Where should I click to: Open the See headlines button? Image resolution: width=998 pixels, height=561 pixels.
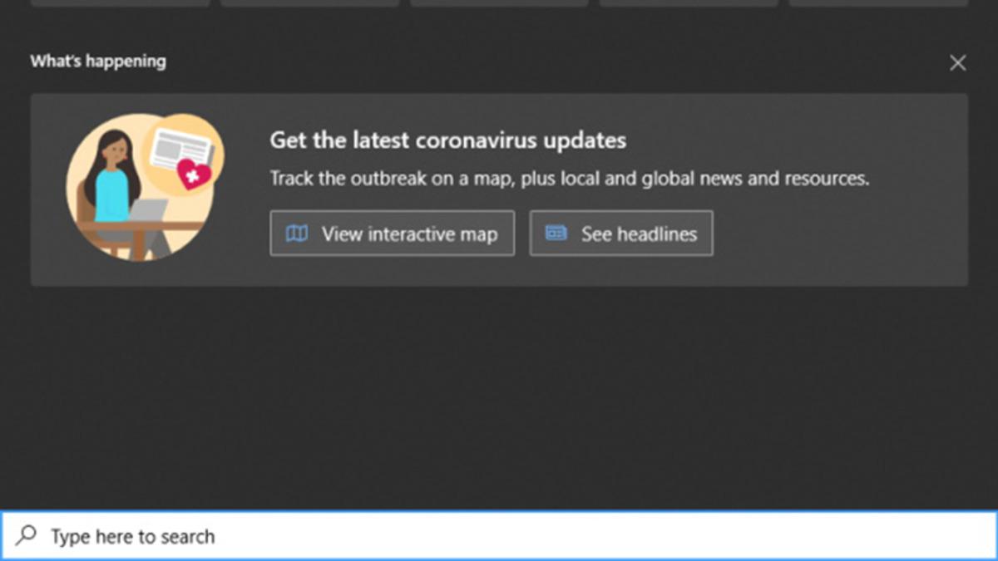coord(620,234)
